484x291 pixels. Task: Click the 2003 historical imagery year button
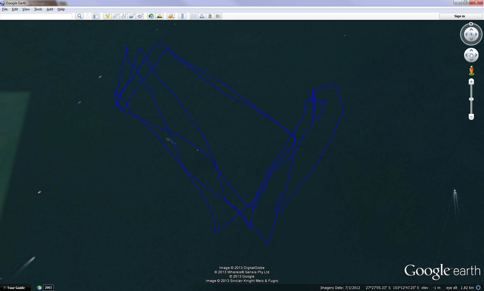pyautogui.click(x=48, y=288)
